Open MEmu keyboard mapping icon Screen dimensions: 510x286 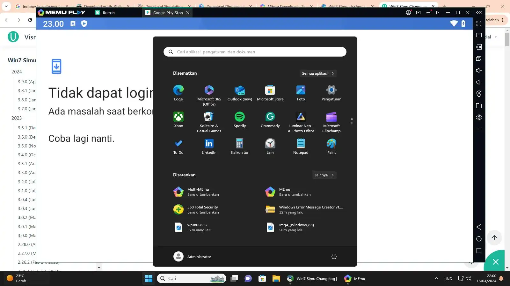pyautogui.click(x=479, y=35)
